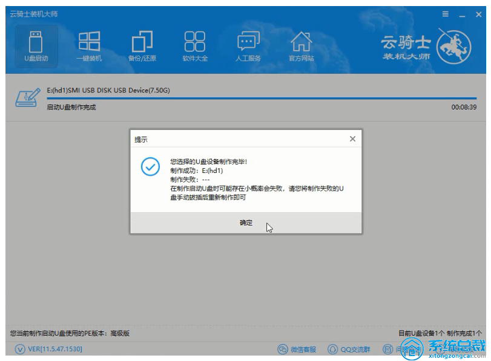The height and width of the screenshot is (361, 491).
Task: Select the E:(hd1)SMI USB DISK device text
Action: pos(108,91)
